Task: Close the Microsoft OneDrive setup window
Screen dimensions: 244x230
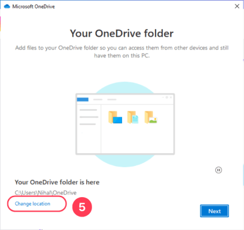Action: click(237, 6)
